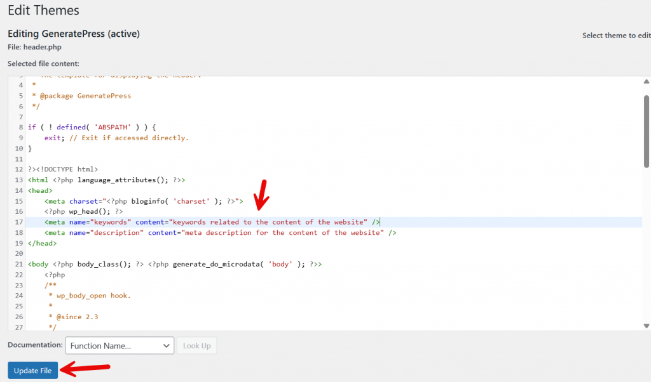Image resolution: width=651 pixels, height=382 pixels.
Task: Click the 'Edit Themes' page heading
Action: click(x=43, y=10)
